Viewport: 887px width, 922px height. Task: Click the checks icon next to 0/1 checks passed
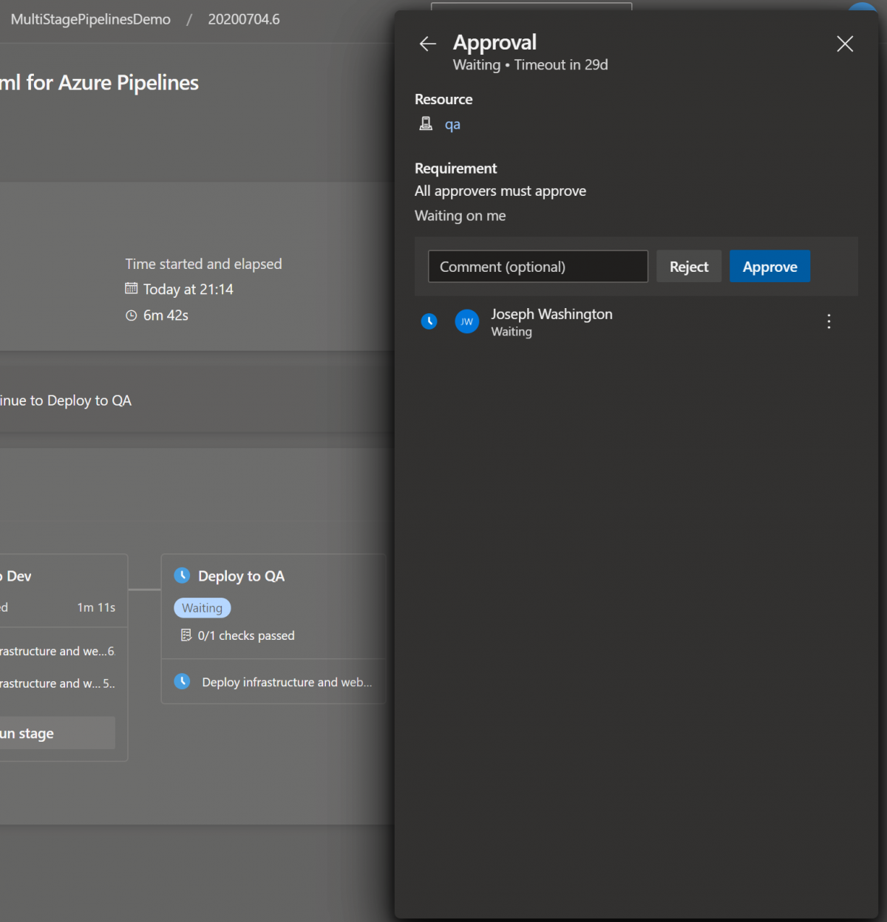point(186,635)
